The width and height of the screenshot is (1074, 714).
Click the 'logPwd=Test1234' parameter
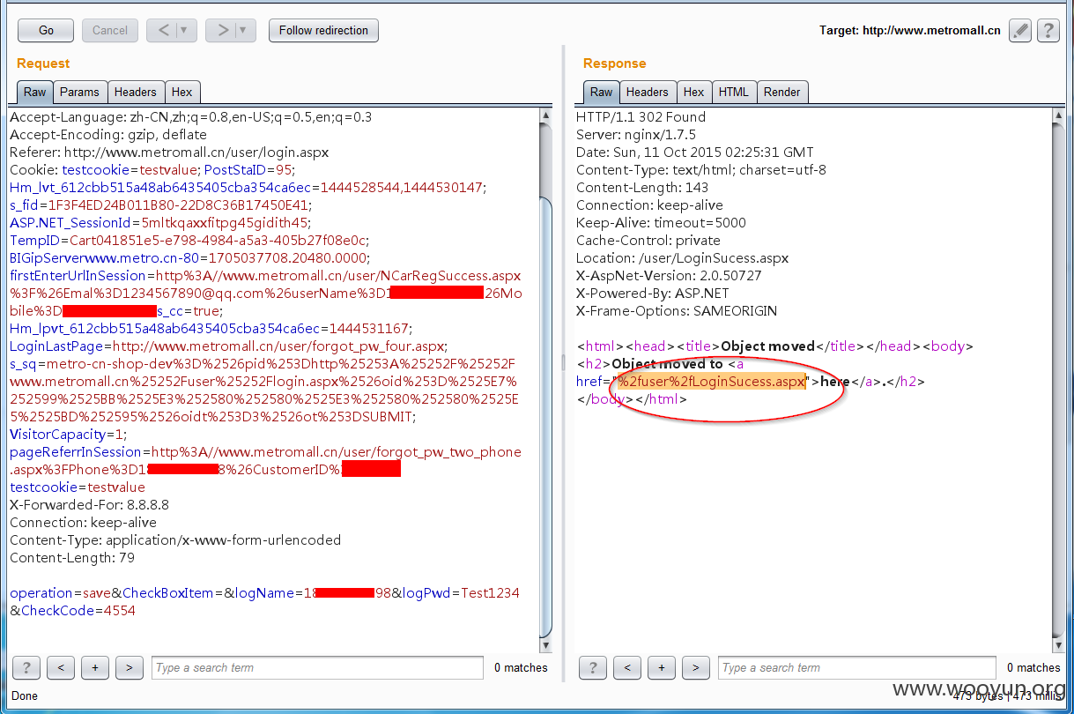click(x=461, y=593)
